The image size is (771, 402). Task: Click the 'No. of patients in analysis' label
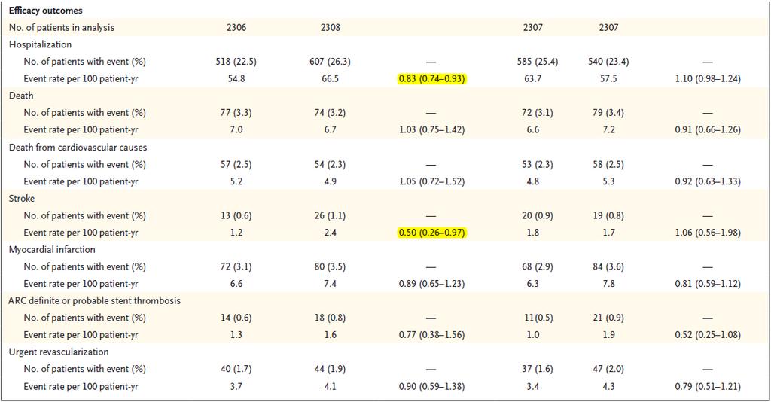tap(62, 28)
